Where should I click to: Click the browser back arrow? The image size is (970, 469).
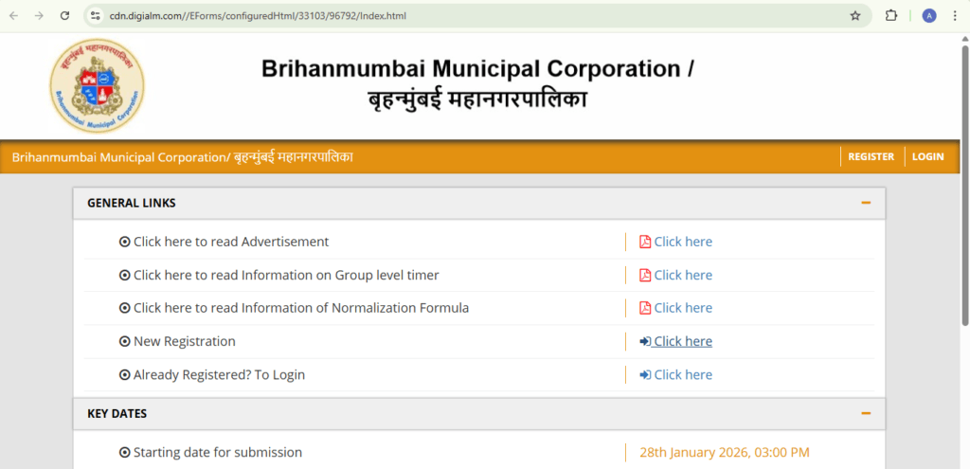(x=14, y=16)
